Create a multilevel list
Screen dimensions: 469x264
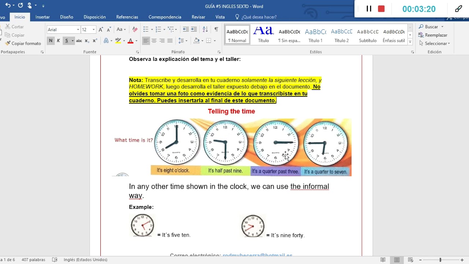(170, 30)
